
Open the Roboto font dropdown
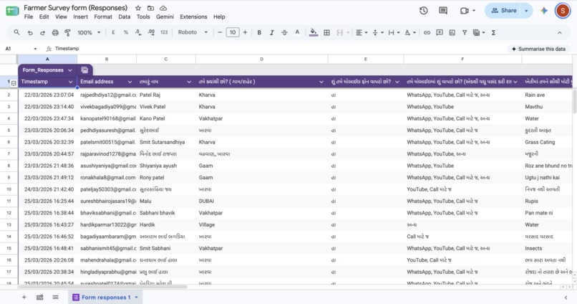coord(193,32)
